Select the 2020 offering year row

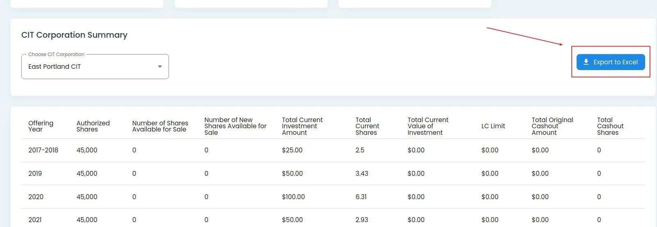pyautogui.click(x=36, y=197)
